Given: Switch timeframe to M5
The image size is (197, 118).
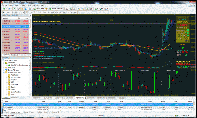Looking at the screenshot, I should click(x=49, y=12).
